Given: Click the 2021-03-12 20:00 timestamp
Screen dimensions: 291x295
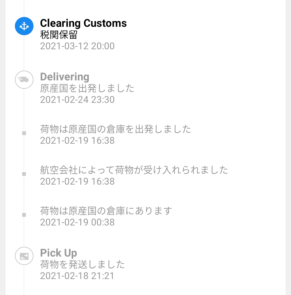Looking at the screenshot, I should point(77,46).
